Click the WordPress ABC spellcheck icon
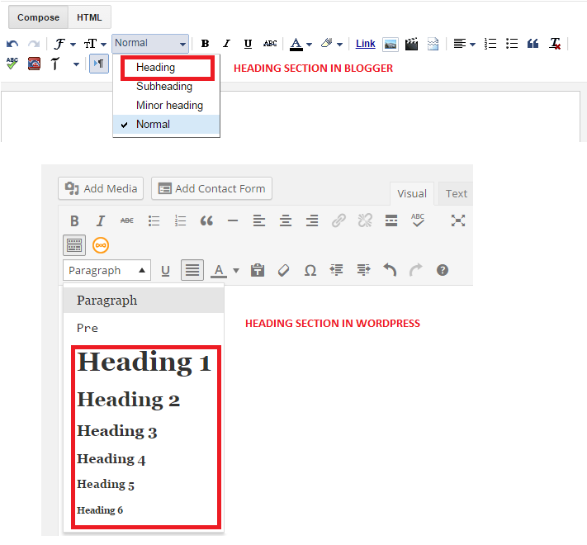This screenshot has width=587, height=545. [418, 220]
